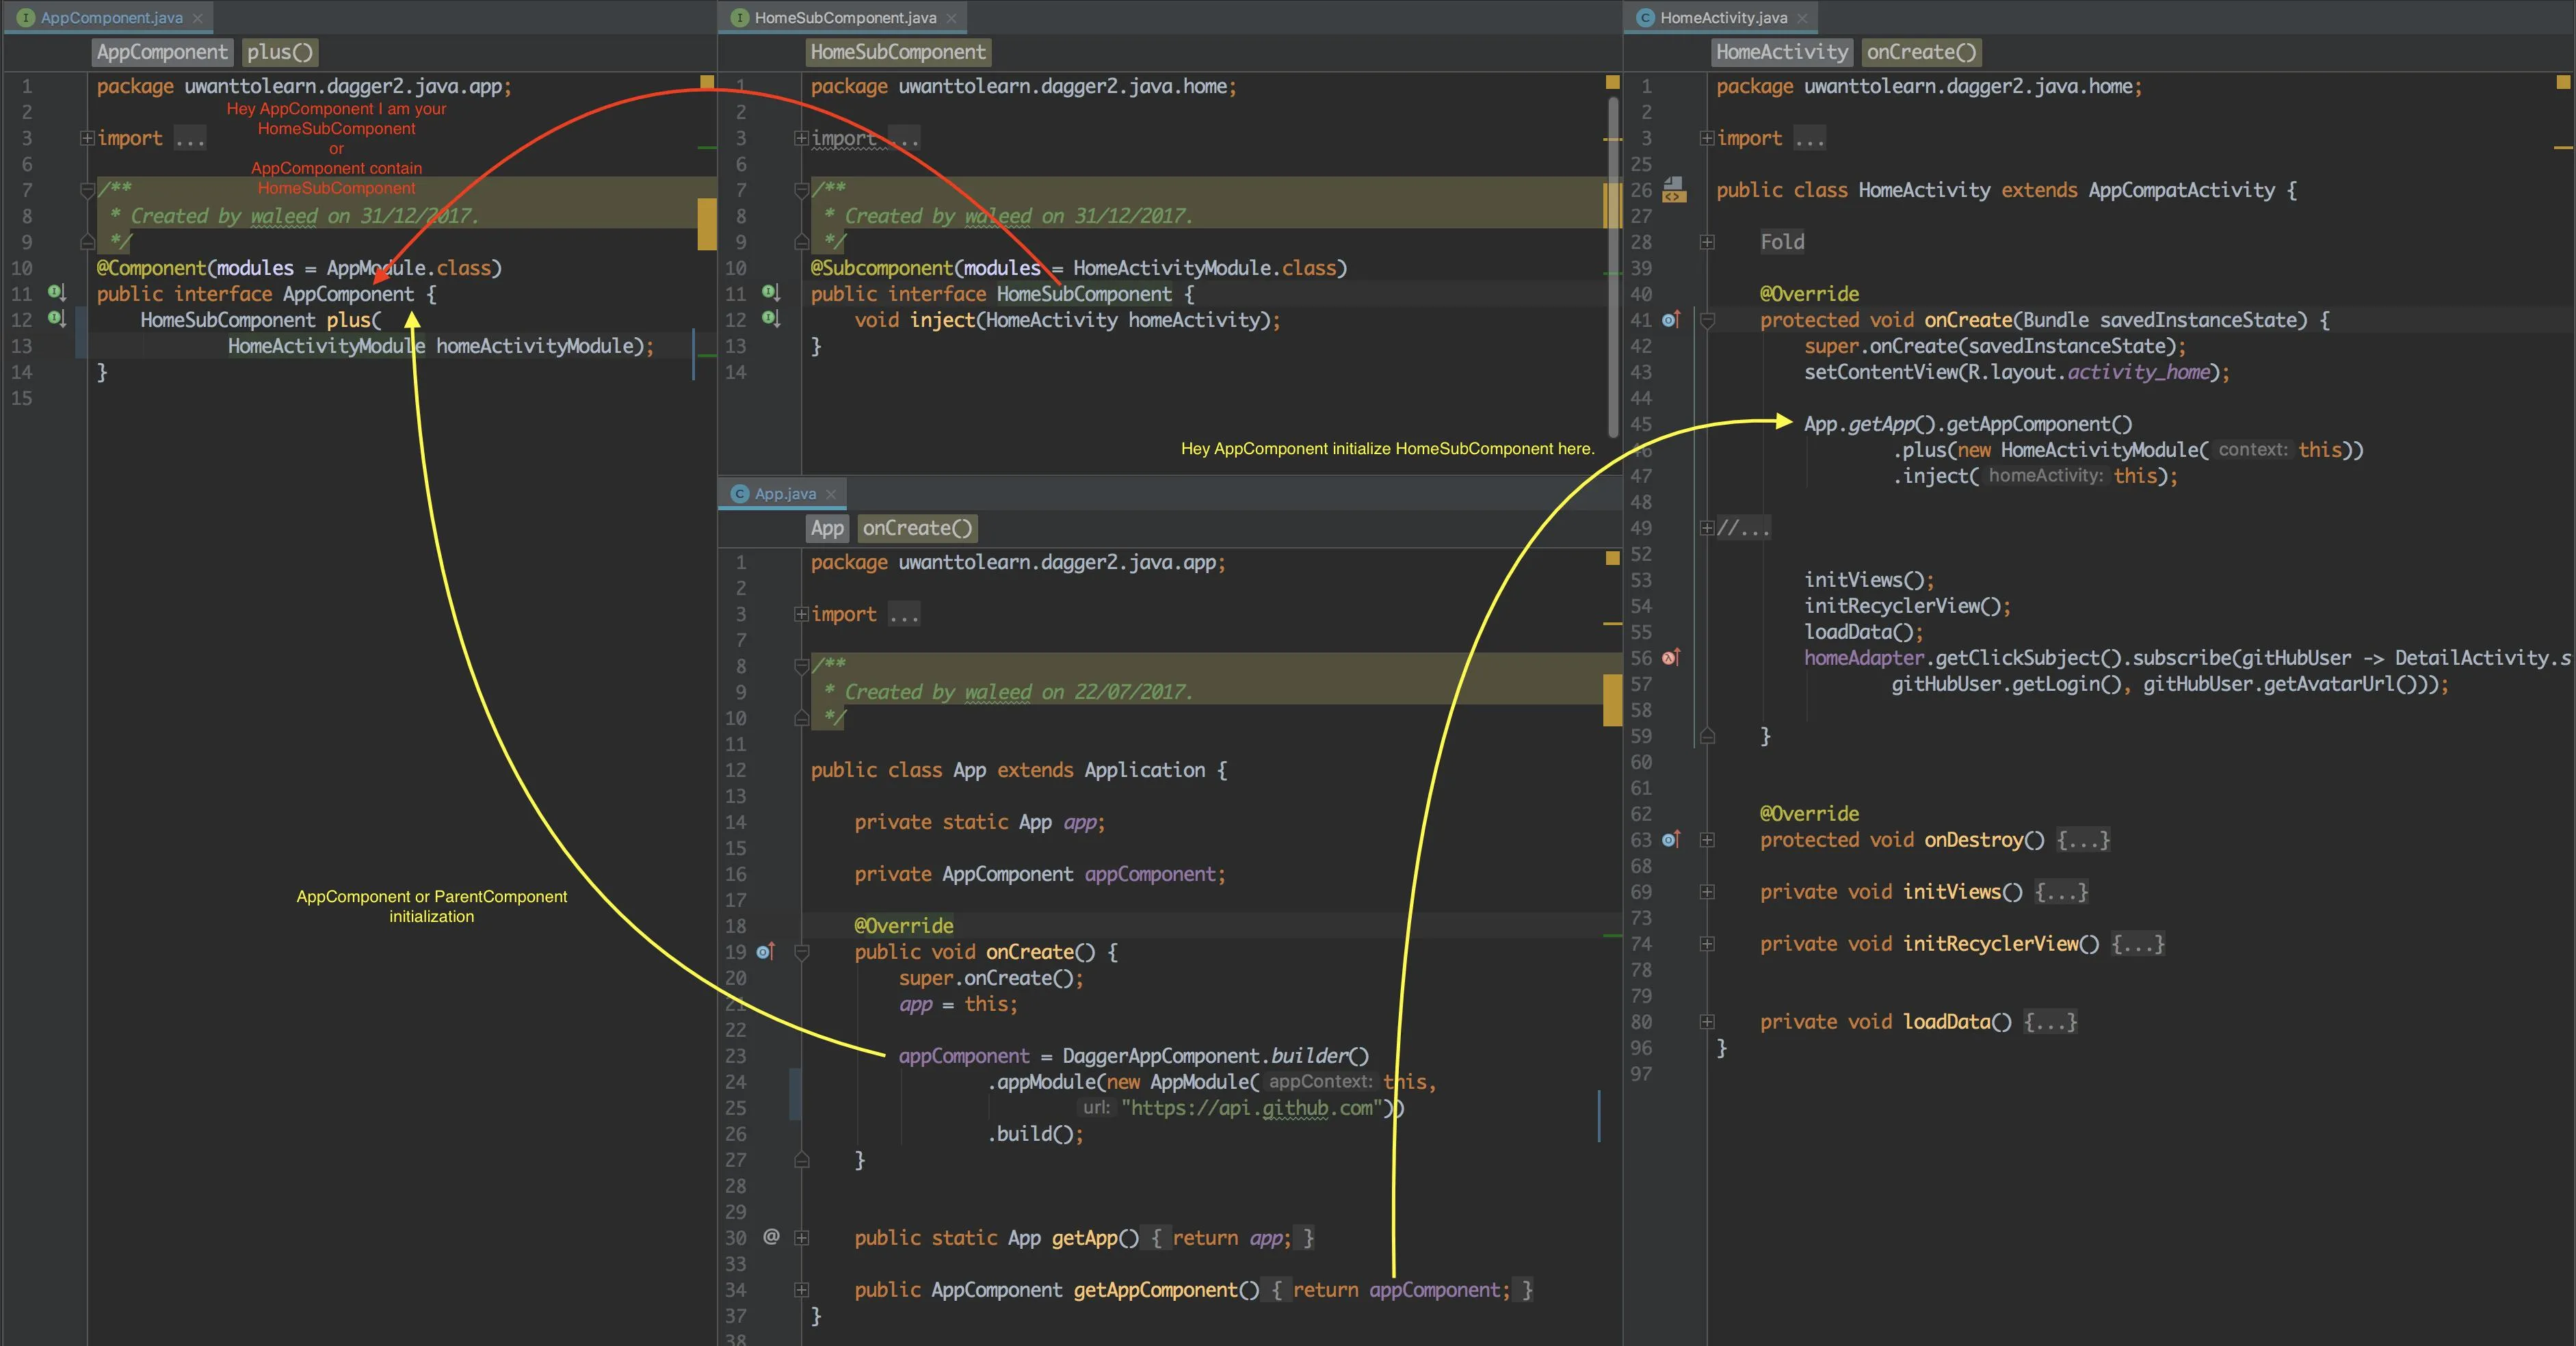2576x1346 pixels.
Task: Collapse onCreate method body in App.java
Action: pyautogui.click(x=801, y=952)
